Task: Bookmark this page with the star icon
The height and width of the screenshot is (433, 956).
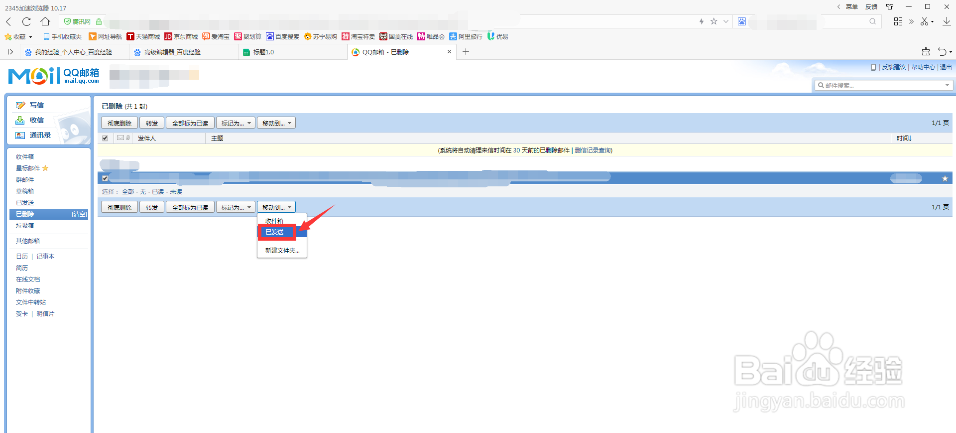Action: click(714, 21)
